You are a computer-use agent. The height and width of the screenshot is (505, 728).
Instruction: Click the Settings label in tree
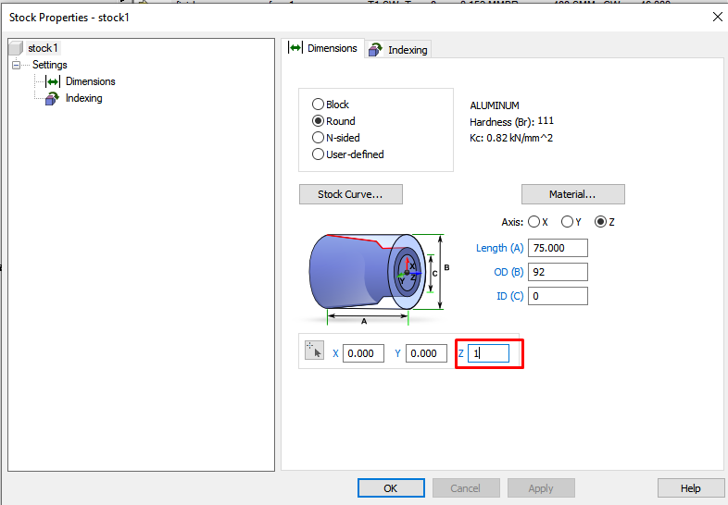[x=50, y=65]
